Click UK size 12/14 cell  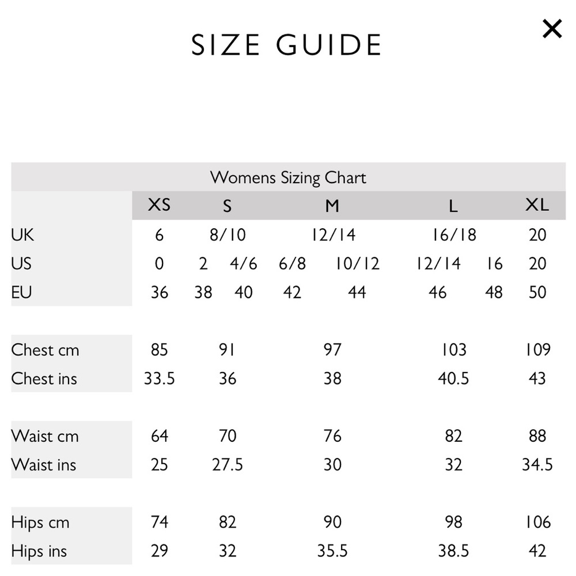[x=334, y=235]
